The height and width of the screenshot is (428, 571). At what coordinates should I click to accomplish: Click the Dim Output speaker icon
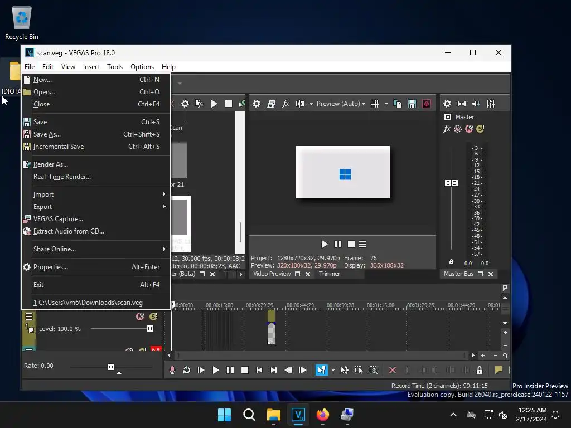click(476, 104)
